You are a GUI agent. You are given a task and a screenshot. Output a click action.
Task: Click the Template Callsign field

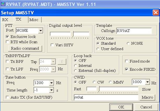pyautogui.click(x=134, y=31)
